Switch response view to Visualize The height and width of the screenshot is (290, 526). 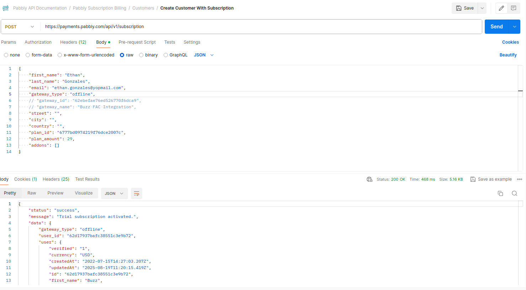click(x=84, y=193)
